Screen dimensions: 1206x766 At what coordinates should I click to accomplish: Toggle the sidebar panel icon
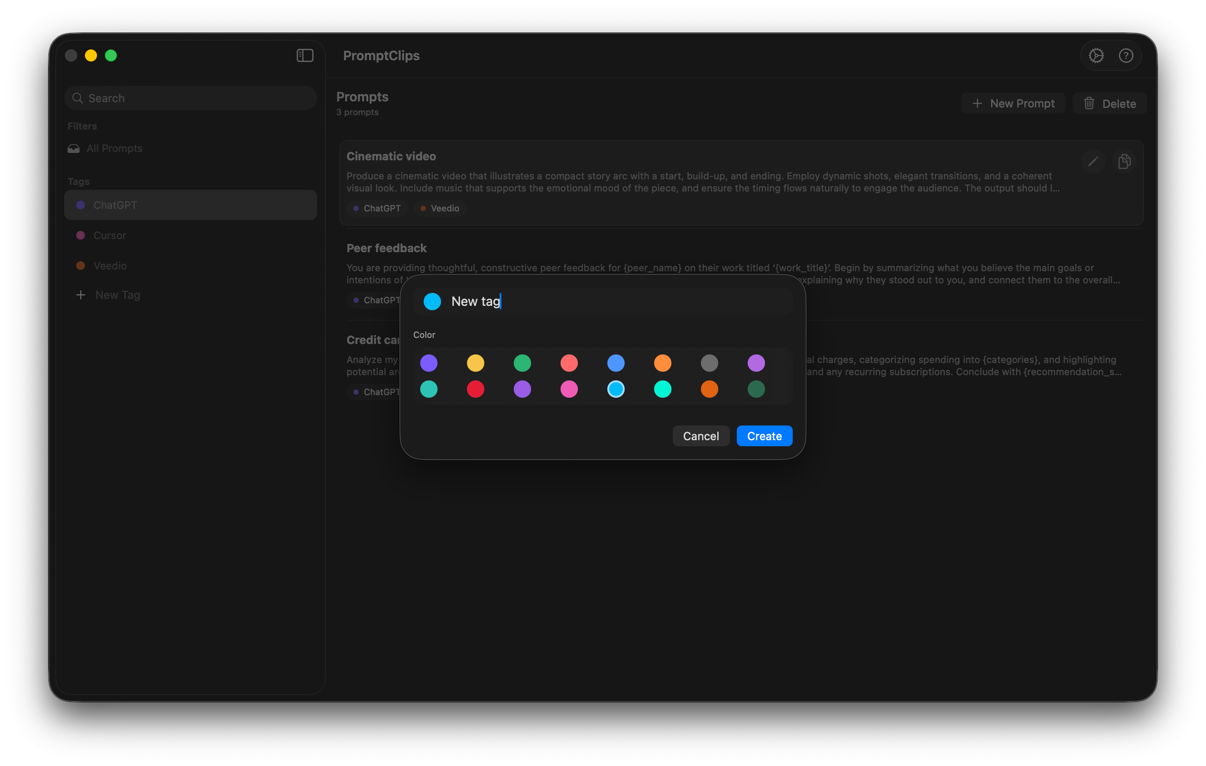point(305,55)
